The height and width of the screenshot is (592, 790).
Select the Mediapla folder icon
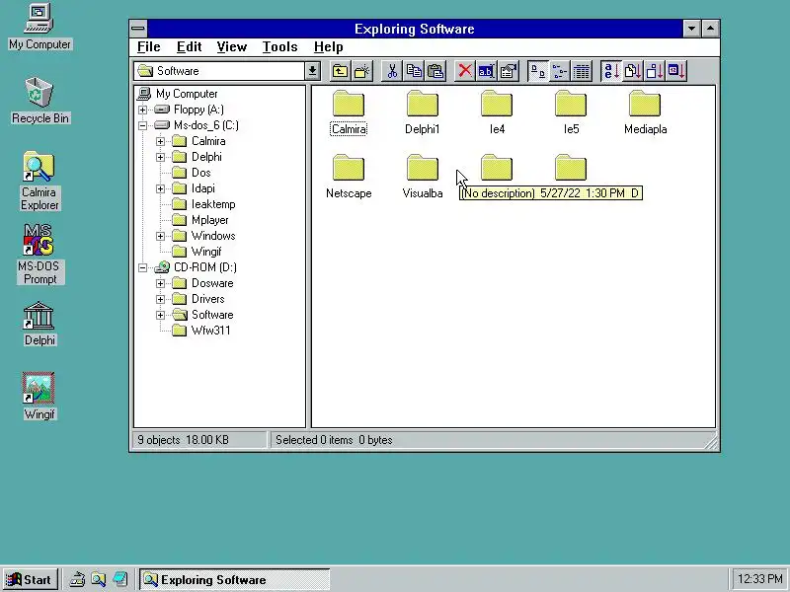pyautogui.click(x=645, y=113)
